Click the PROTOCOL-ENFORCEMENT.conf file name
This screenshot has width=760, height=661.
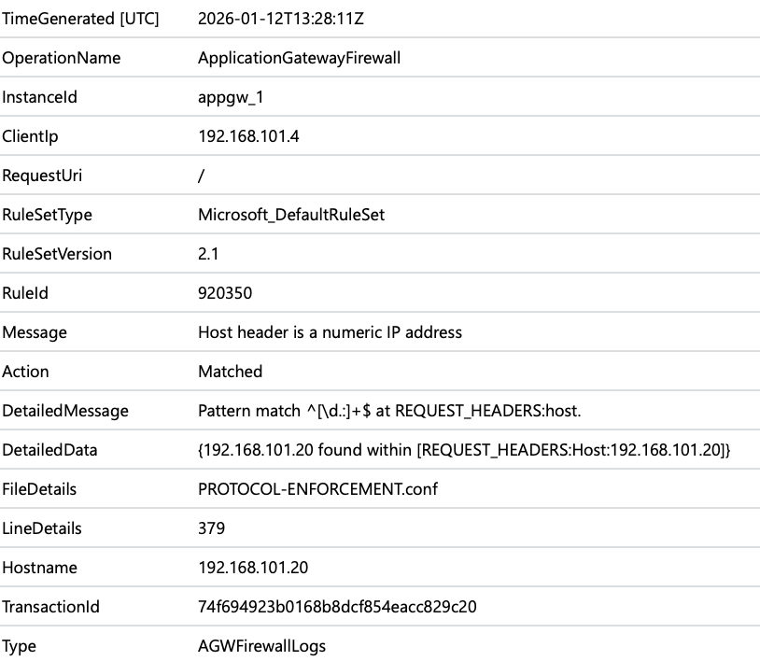pos(317,489)
